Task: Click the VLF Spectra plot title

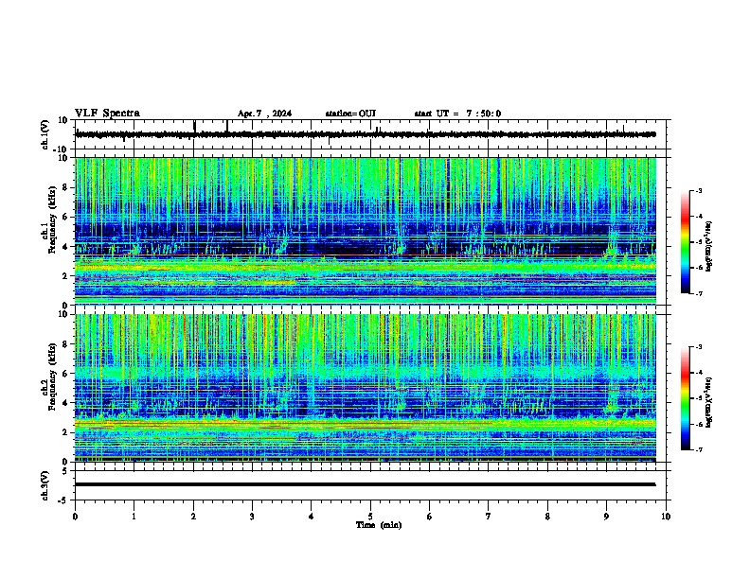Action: click(107, 114)
